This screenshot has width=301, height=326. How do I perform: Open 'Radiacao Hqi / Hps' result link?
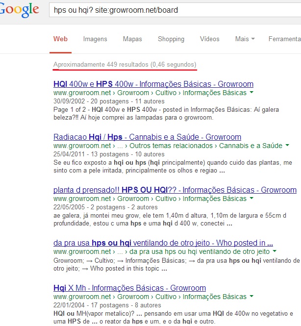147,137
